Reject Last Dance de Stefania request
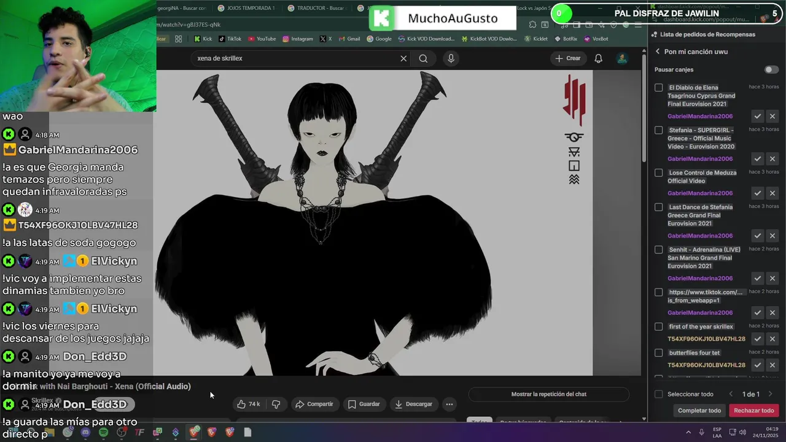The image size is (786, 442). coord(772,236)
